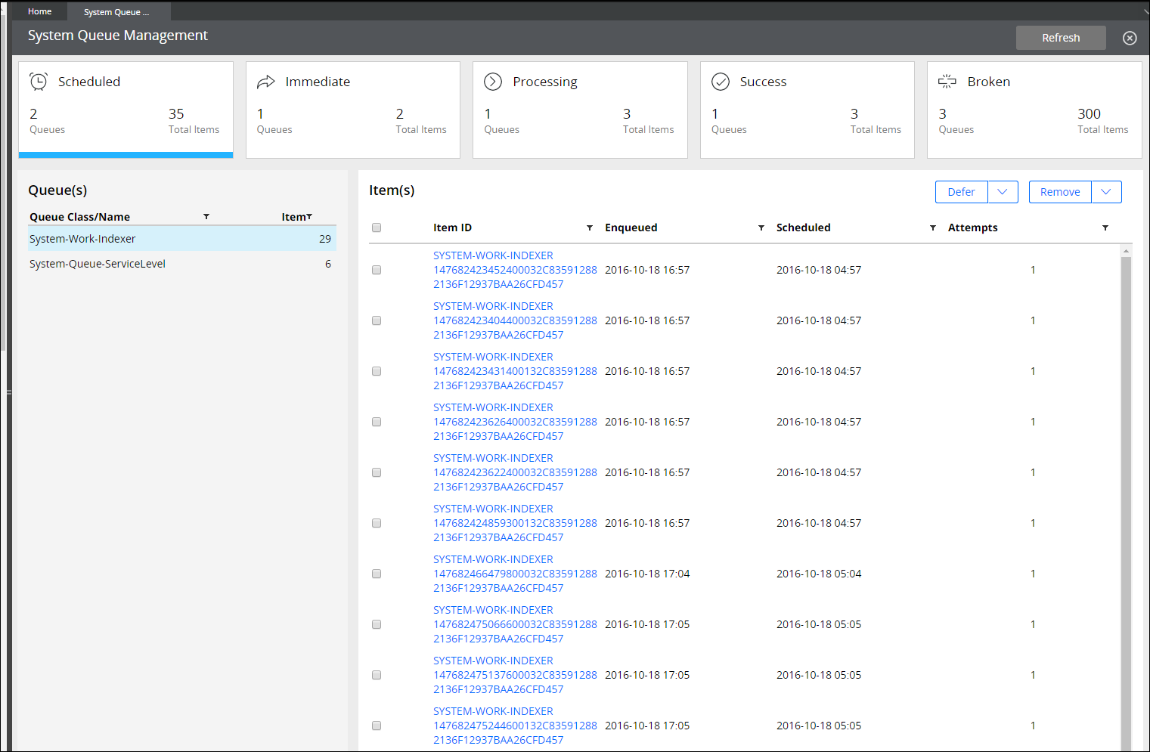Image resolution: width=1150 pixels, height=752 pixels.
Task: Click the Immediate arrow icon
Action: click(x=265, y=81)
